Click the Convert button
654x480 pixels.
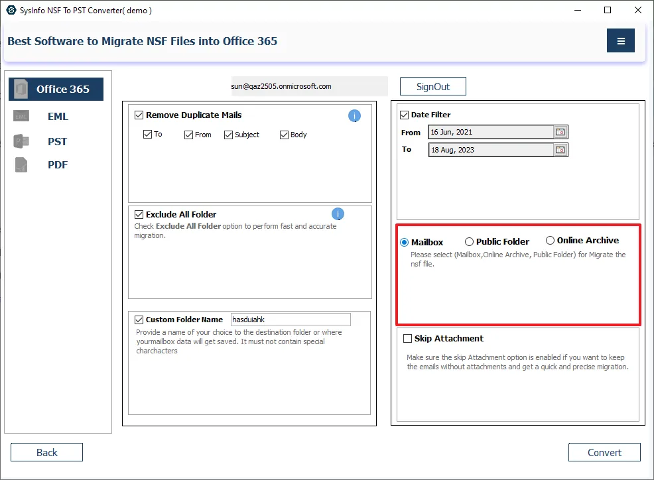(604, 452)
